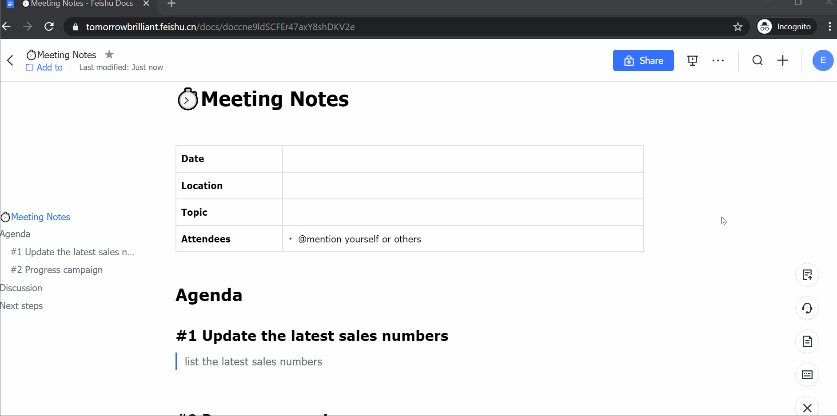Bookmark page with browser star icon

coord(738,27)
